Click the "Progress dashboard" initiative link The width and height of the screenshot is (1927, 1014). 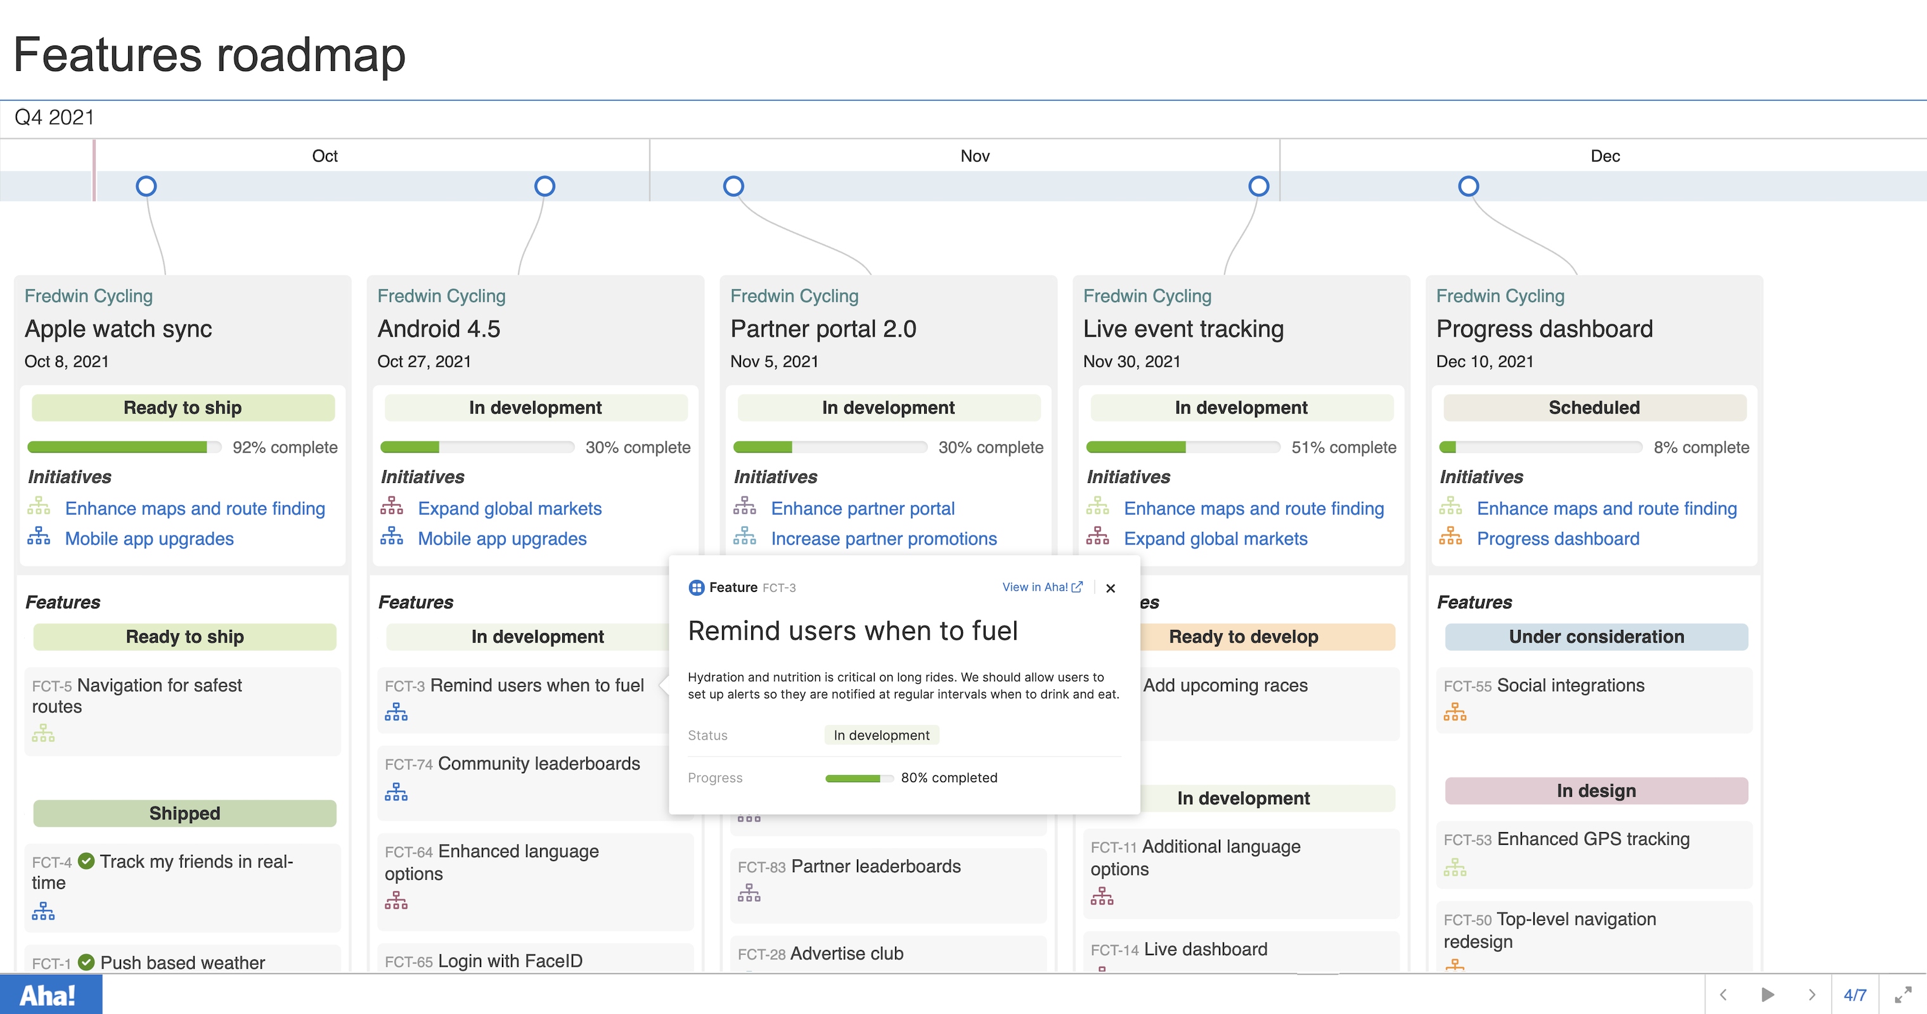pyautogui.click(x=1557, y=539)
